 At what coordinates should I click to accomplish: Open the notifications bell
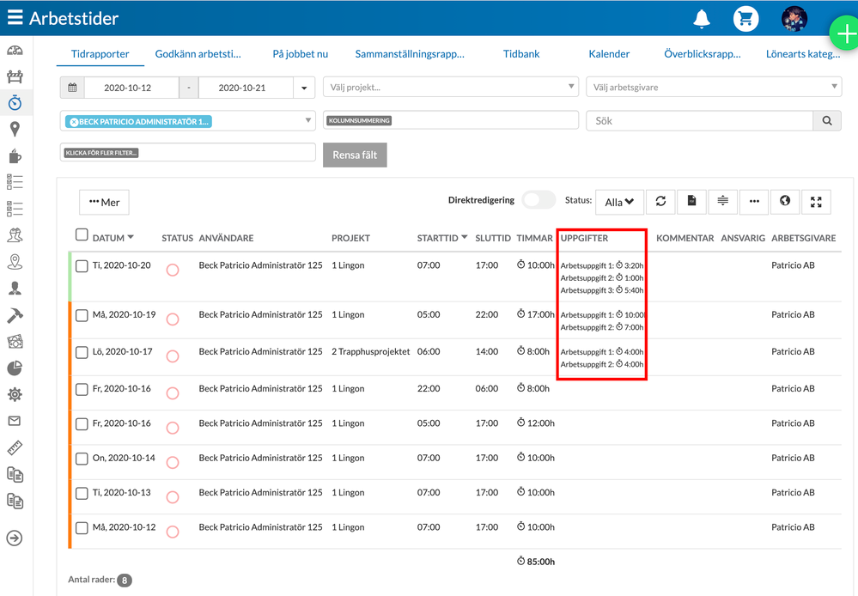coord(702,19)
